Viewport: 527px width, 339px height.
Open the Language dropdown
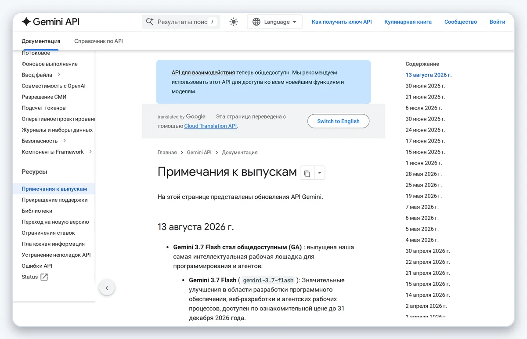(x=274, y=22)
